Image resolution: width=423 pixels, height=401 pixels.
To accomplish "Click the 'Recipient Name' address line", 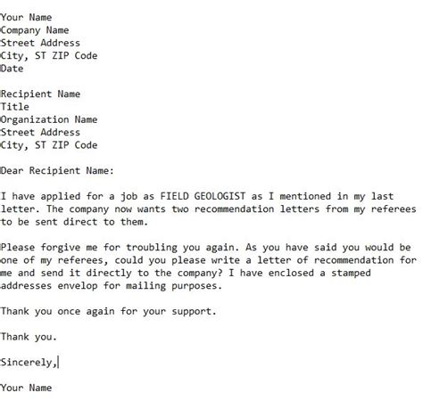I will pyautogui.click(x=40, y=94).
